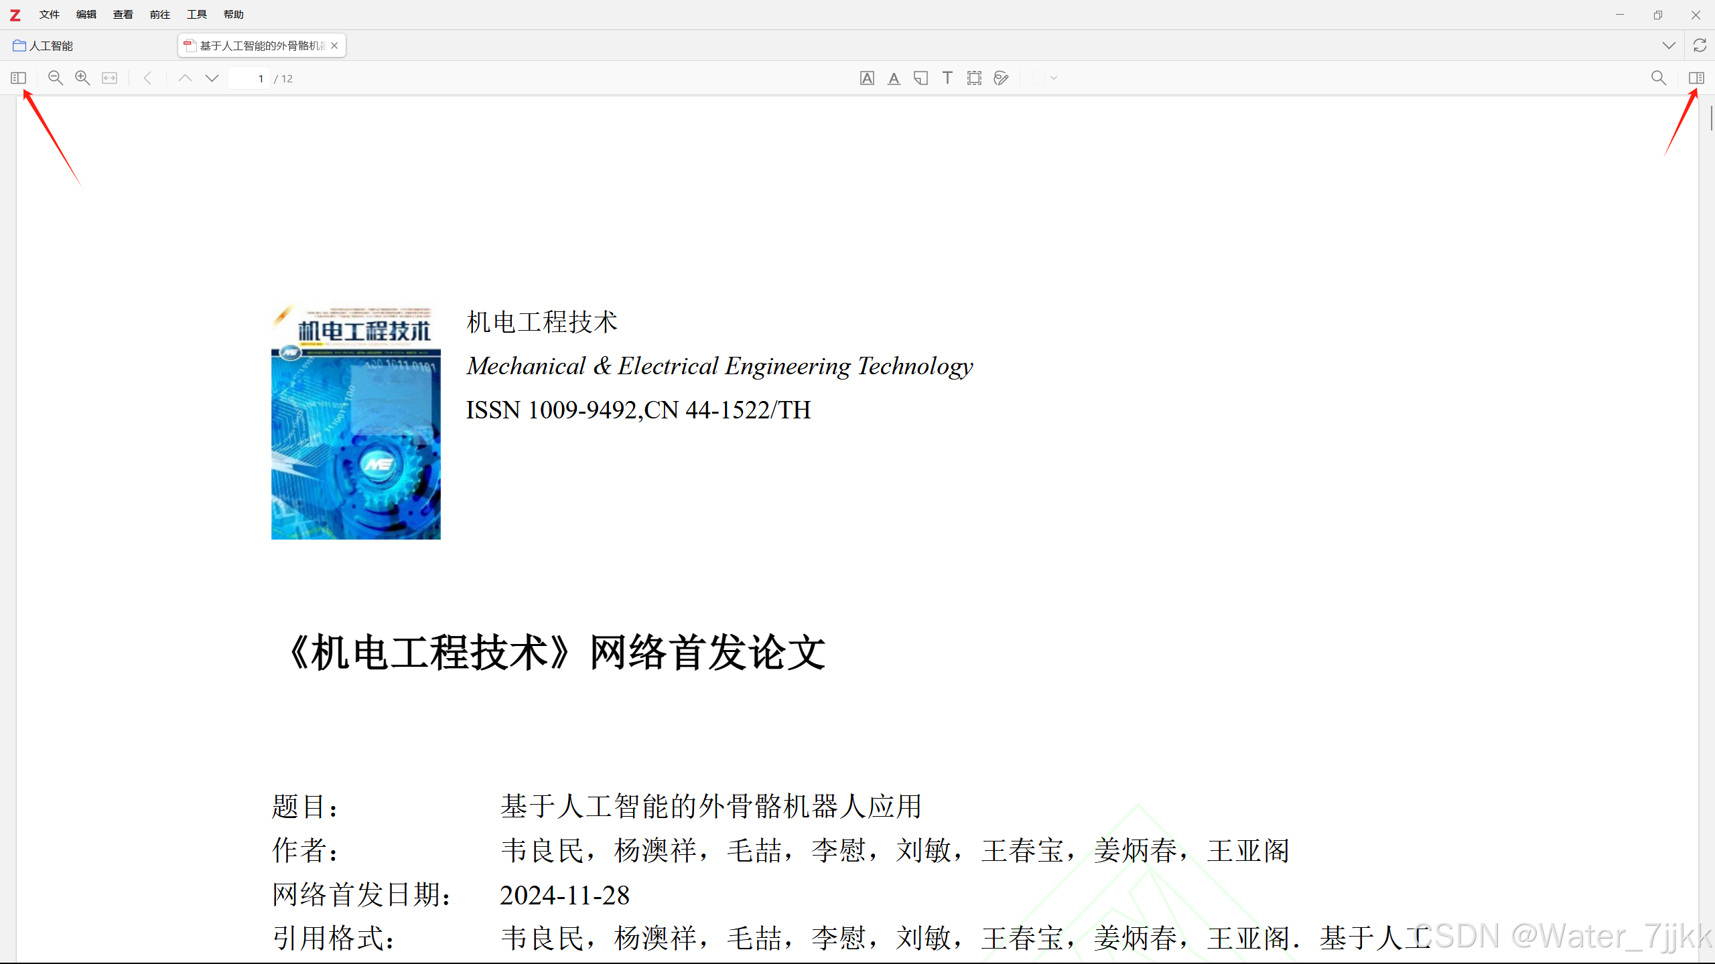
Task: Click the page number input field
Action: pyautogui.click(x=249, y=78)
